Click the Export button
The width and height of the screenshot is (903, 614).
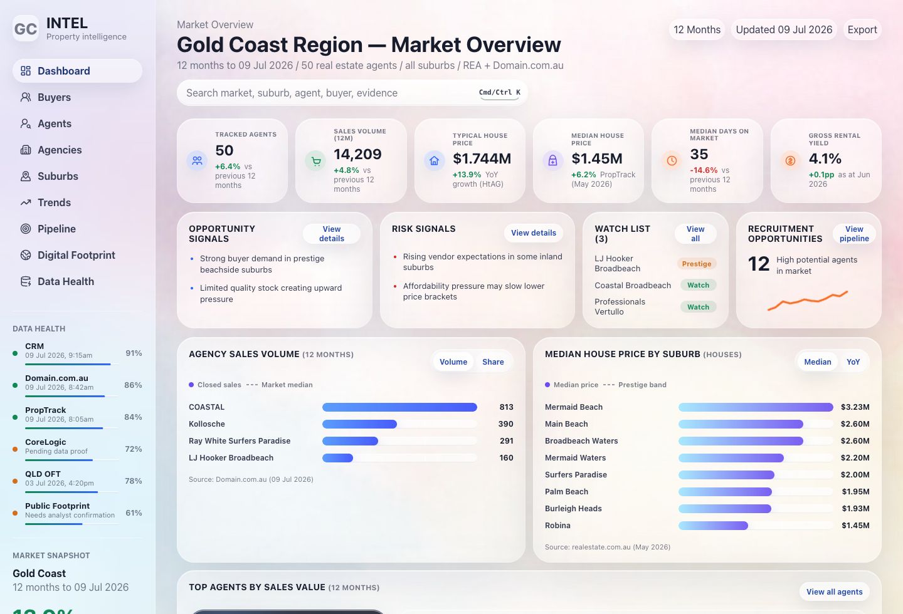pyautogui.click(x=862, y=29)
